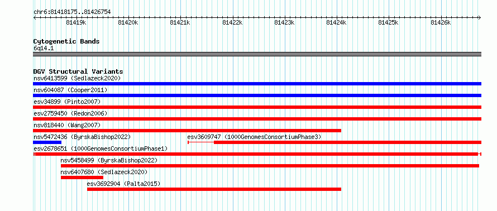Open the nsv818440 (Wang2007) label
The height and width of the screenshot is (211, 497).
tap(67, 125)
